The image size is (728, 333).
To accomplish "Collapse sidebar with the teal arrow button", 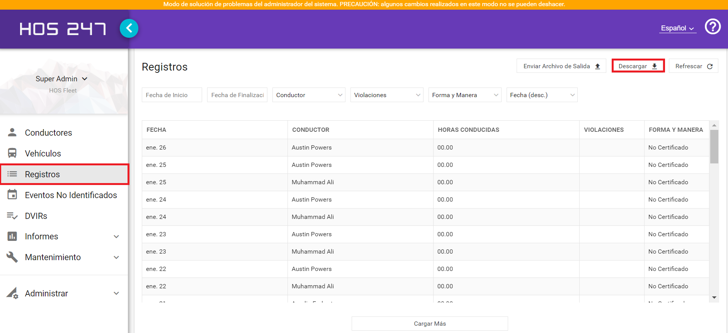I will tap(129, 28).
